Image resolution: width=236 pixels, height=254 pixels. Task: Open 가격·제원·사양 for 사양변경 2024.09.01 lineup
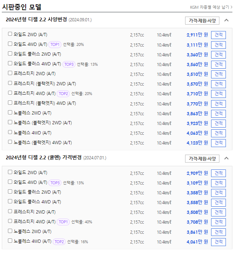tap(202, 21)
